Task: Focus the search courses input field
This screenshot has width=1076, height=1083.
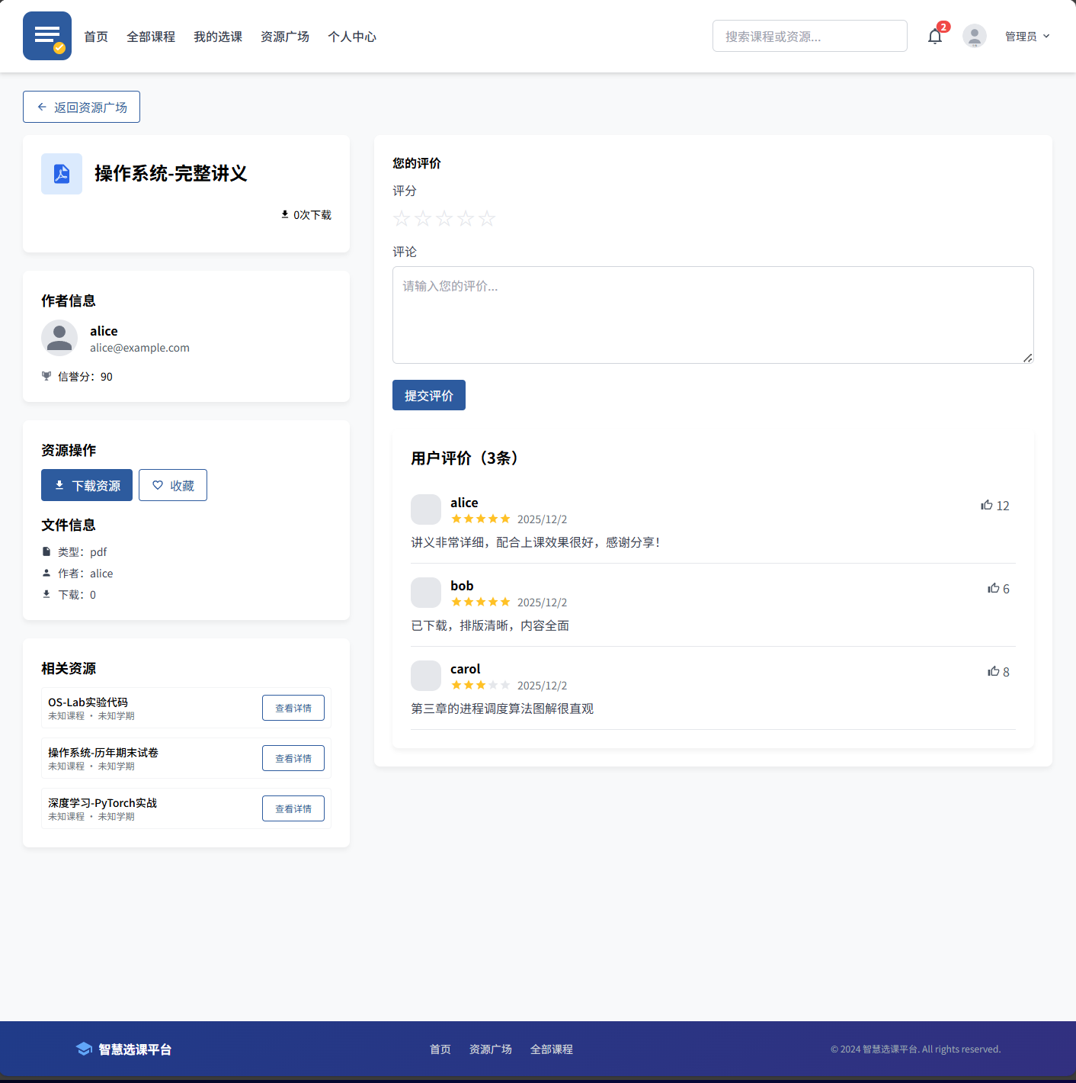Action: [810, 36]
